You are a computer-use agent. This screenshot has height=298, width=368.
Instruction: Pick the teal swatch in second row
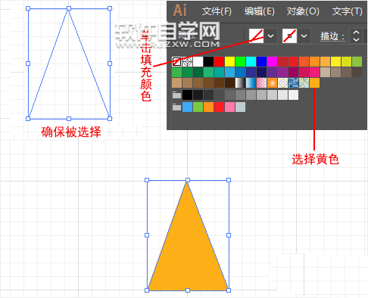[219, 72]
